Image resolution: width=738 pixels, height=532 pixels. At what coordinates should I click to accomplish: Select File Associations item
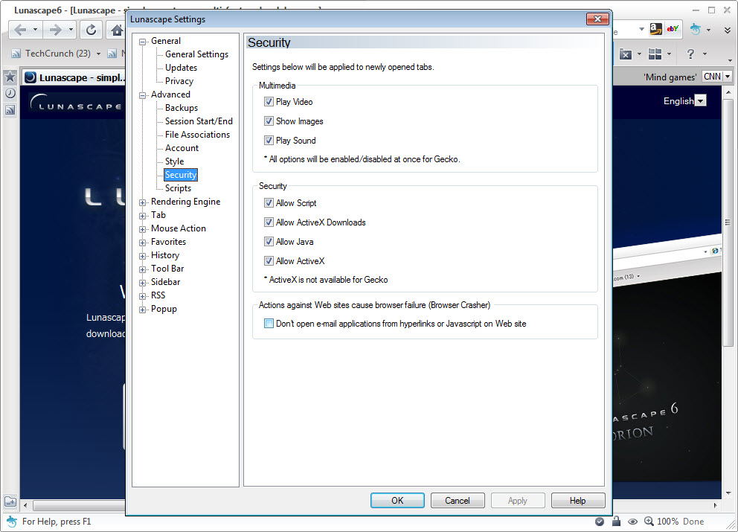(197, 135)
